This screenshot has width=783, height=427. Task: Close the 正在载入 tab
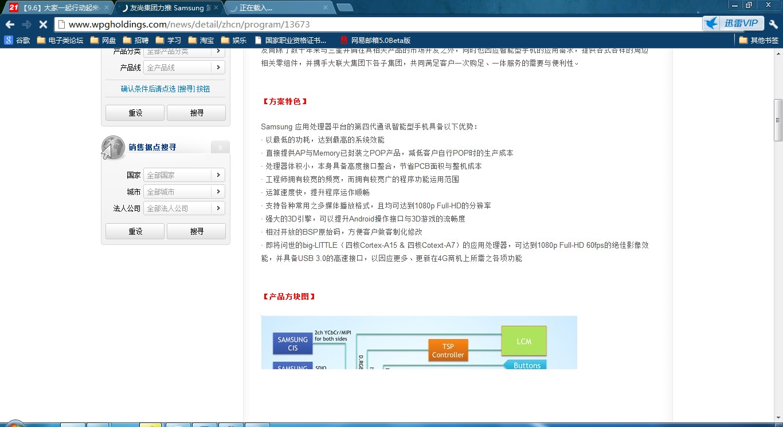tap(326, 7)
